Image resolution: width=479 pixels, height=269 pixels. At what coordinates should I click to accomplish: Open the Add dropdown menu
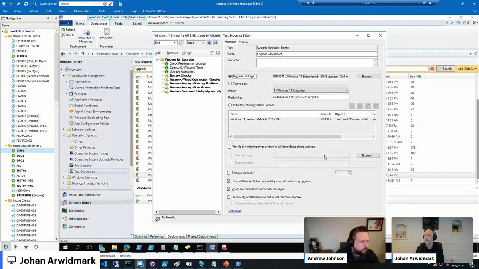(x=159, y=53)
